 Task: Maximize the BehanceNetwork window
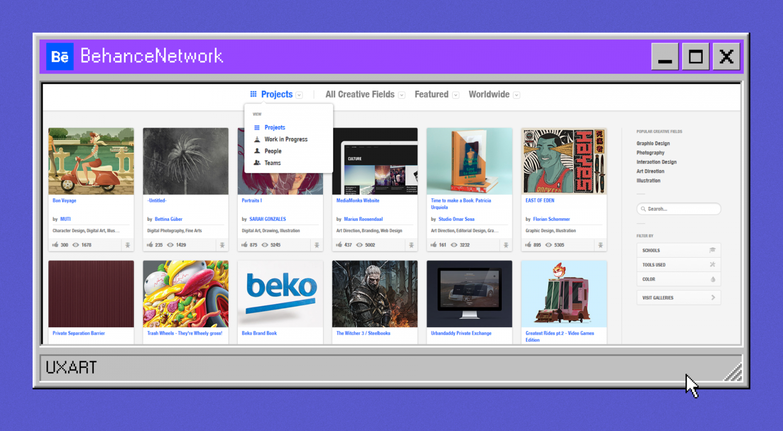pos(695,57)
